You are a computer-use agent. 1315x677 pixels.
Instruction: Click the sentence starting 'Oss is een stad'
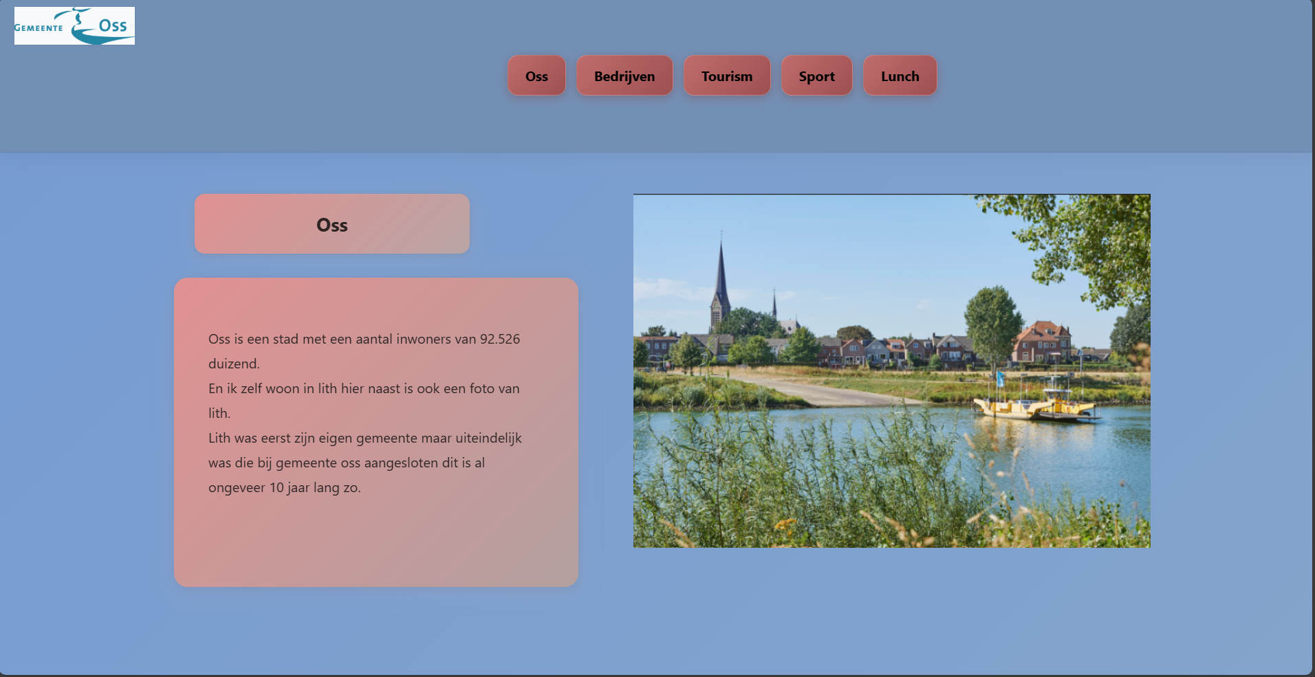coord(330,339)
